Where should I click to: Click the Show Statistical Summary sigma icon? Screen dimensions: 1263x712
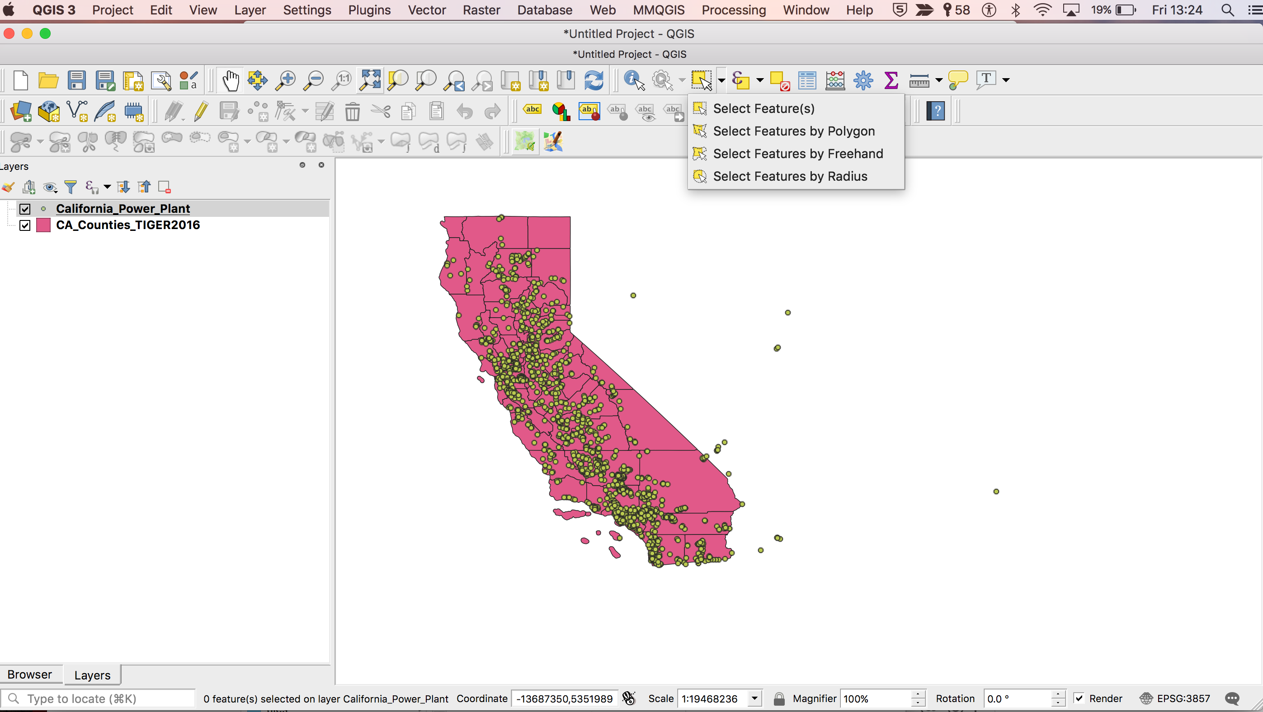click(x=891, y=80)
